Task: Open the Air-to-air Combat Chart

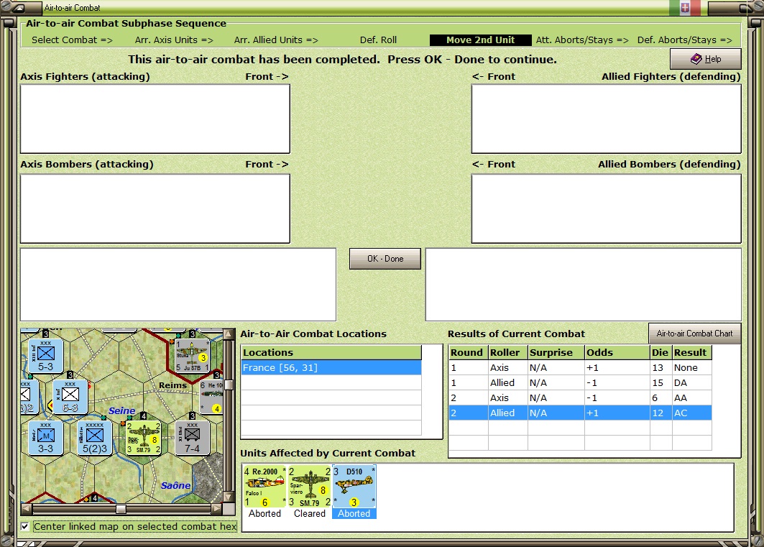Action: click(x=694, y=334)
